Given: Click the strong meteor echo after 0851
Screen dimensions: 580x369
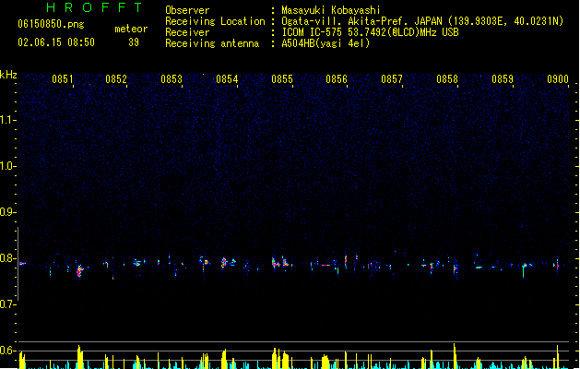Looking at the screenshot, I should (x=79, y=270).
